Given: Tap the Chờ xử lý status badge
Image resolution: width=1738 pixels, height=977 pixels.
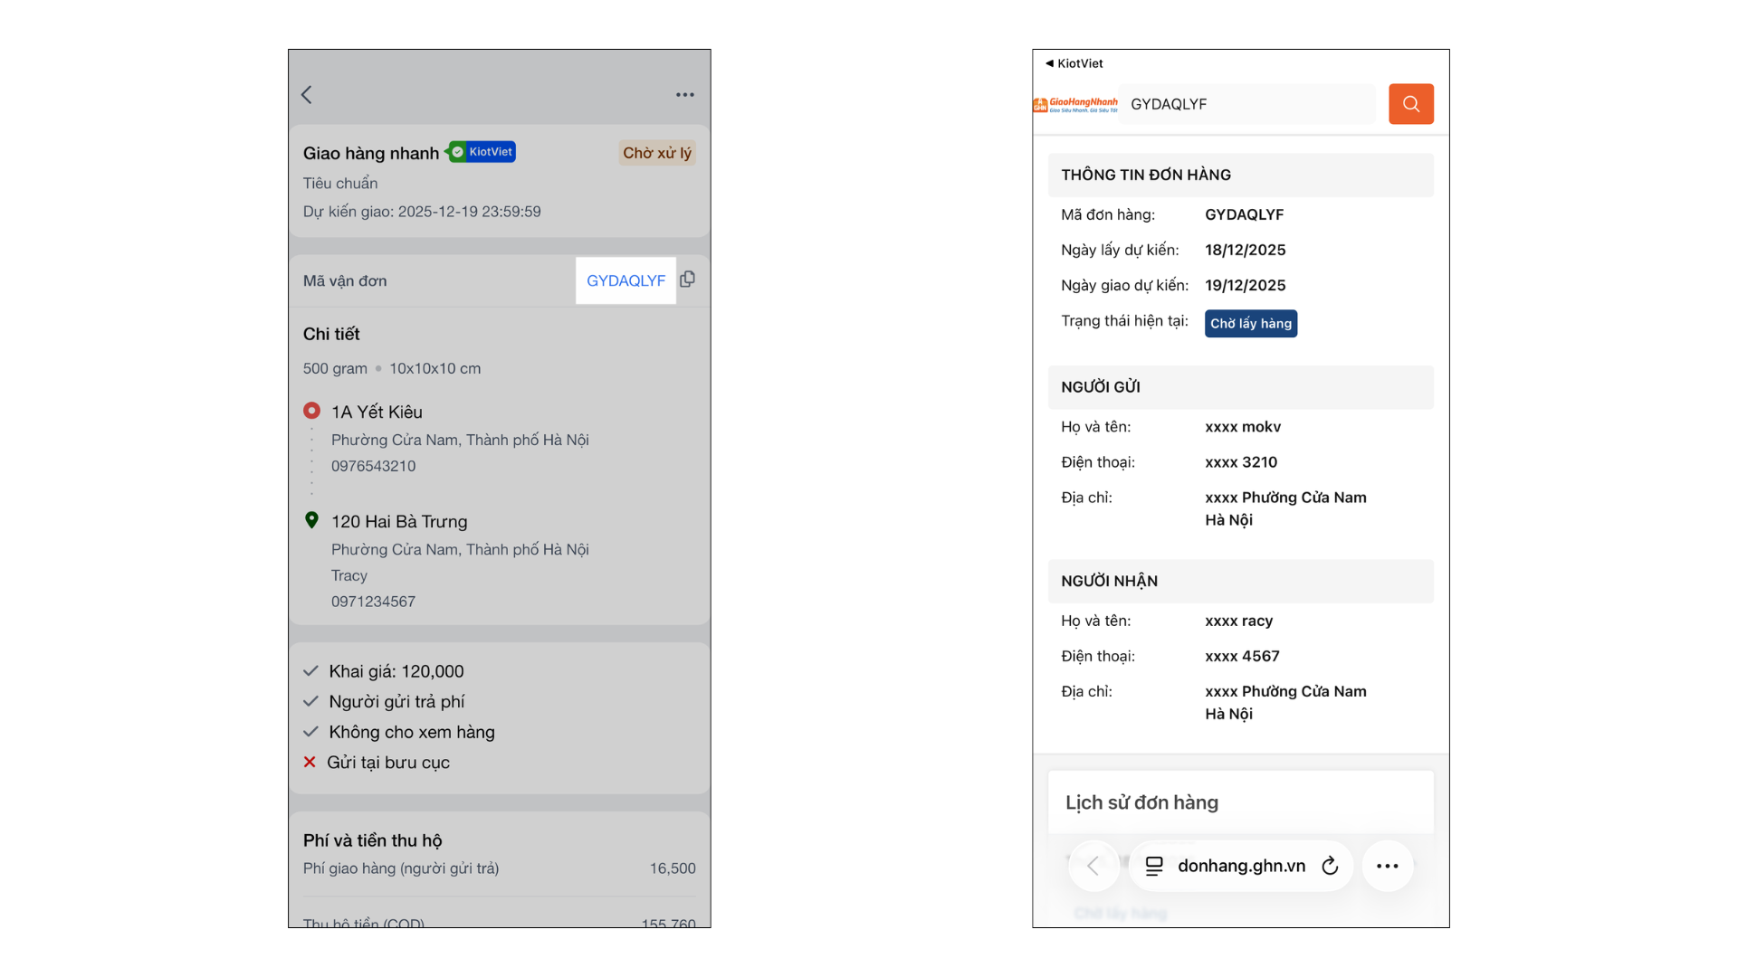Looking at the screenshot, I should 656,153.
